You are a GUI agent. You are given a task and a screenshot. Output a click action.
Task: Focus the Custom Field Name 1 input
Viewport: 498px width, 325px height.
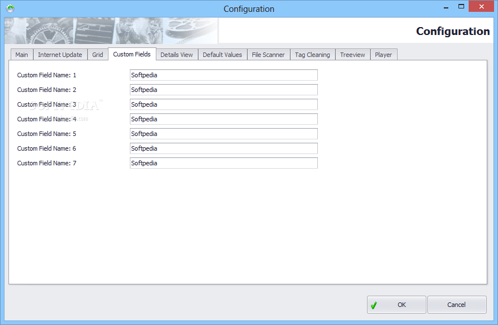pyautogui.click(x=224, y=75)
